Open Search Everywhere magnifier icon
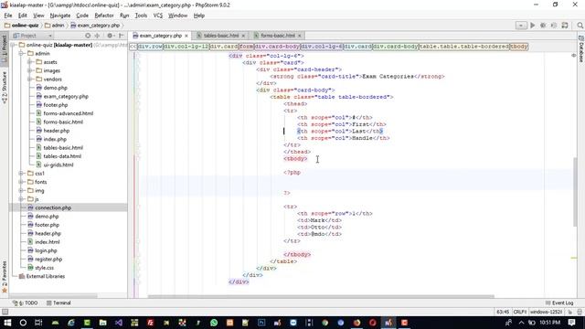 point(580,26)
